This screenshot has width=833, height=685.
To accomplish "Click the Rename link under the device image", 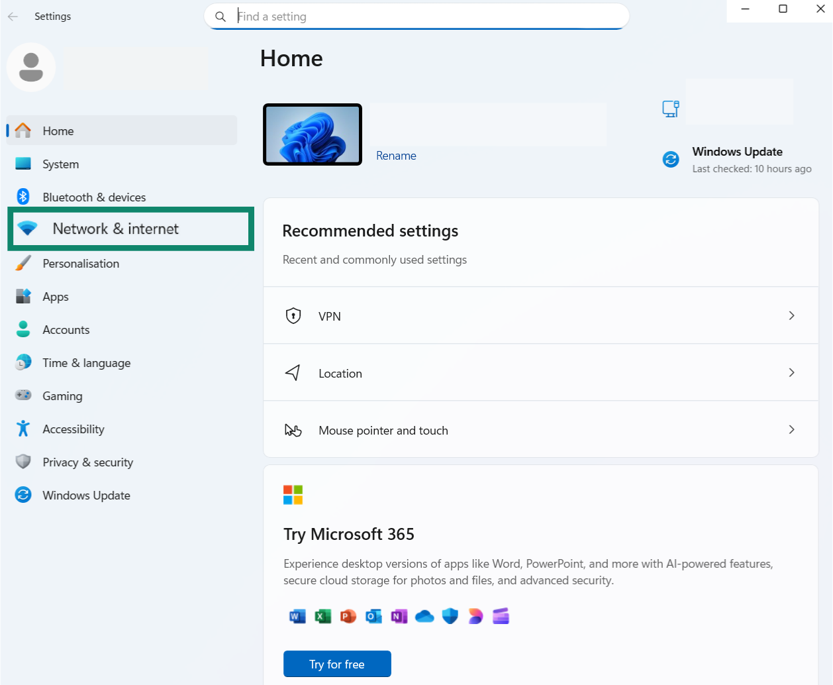I will coord(396,156).
